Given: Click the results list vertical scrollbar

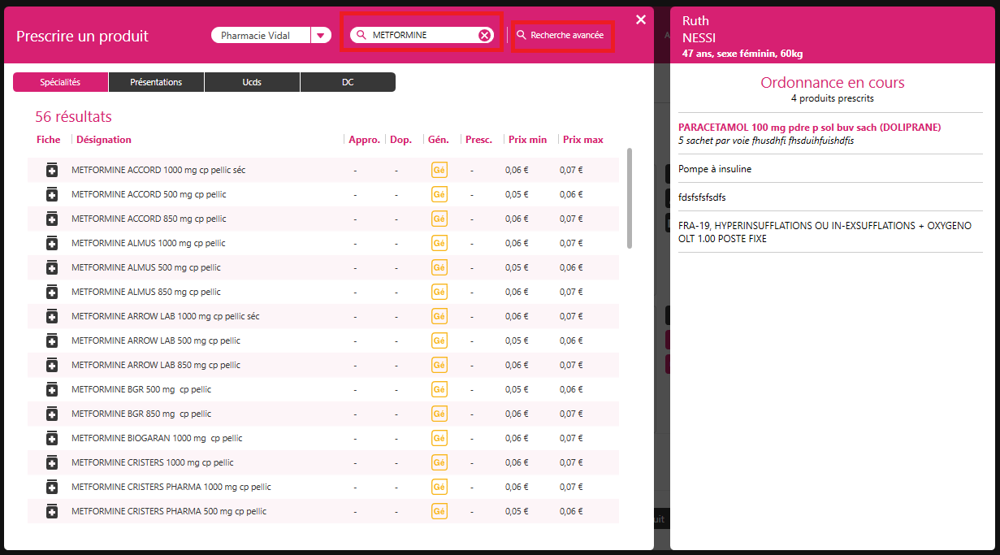Looking at the screenshot, I should [x=630, y=198].
